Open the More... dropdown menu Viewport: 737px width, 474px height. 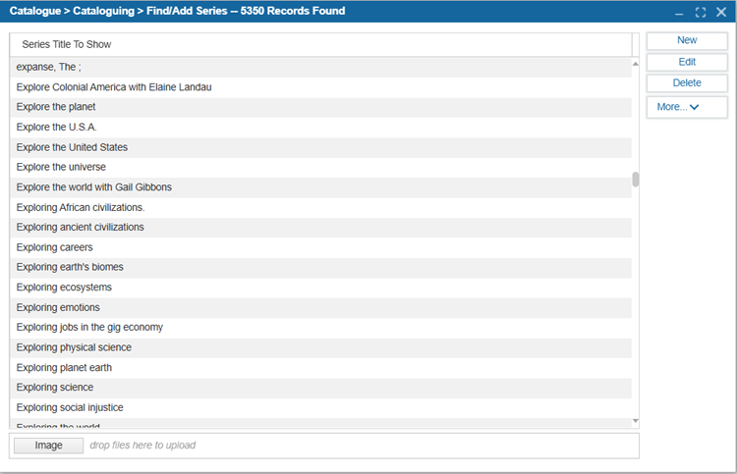(x=687, y=107)
